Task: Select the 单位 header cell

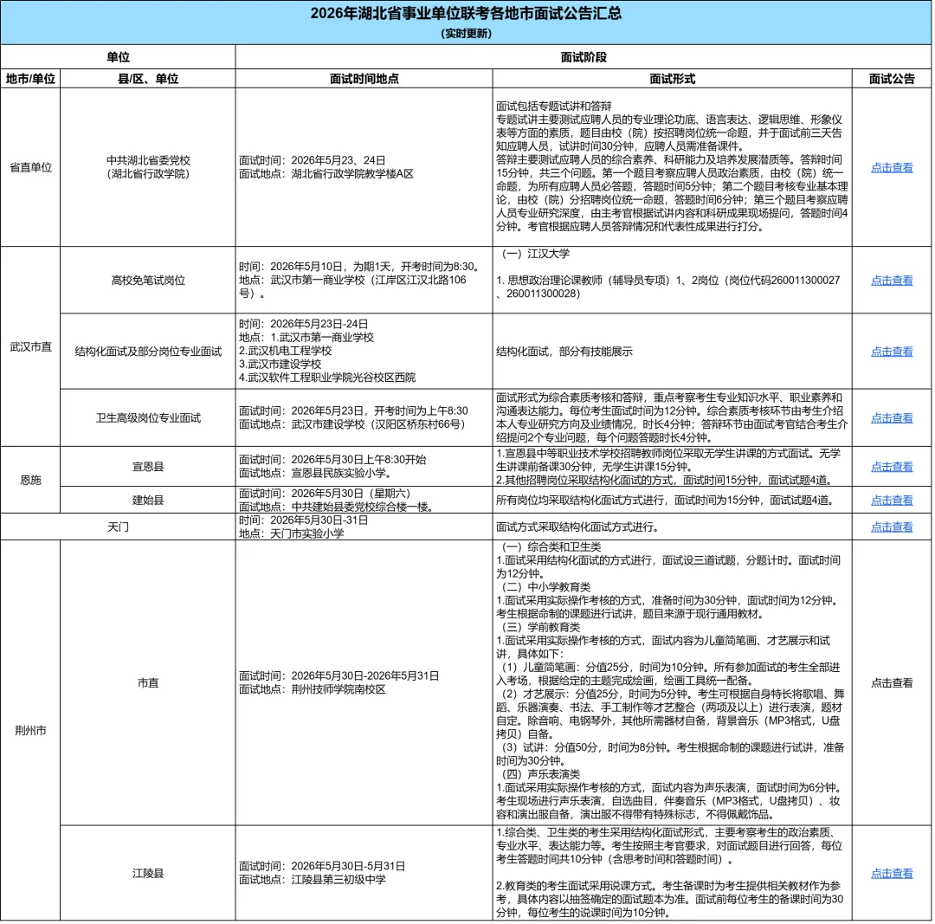Action: (118, 56)
